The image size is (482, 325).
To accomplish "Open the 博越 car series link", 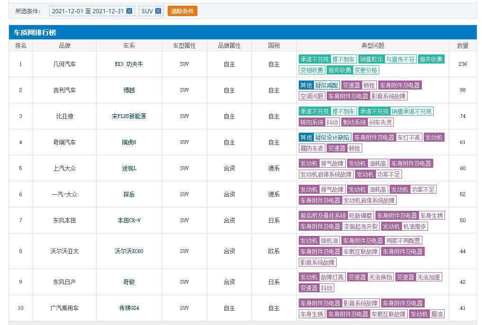I will click(129, 90).
